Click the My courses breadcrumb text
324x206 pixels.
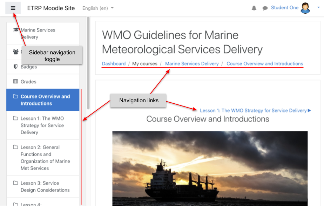pos(144,63)
